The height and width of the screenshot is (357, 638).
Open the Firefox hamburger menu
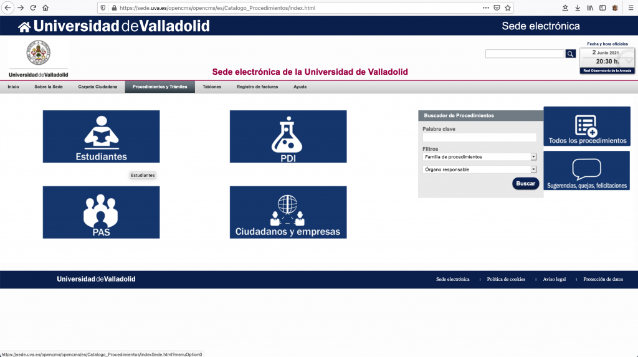tap(631, 7)
